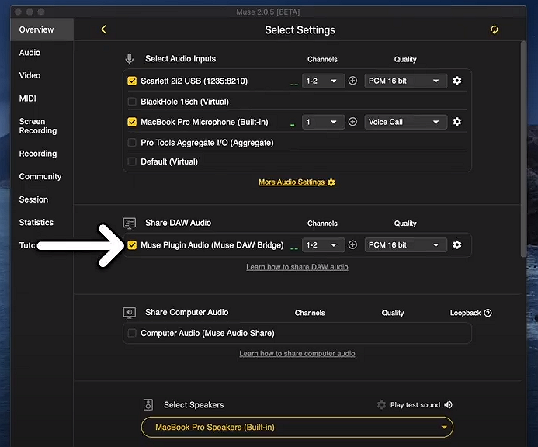Click the Loopback column label

point(465,313)
